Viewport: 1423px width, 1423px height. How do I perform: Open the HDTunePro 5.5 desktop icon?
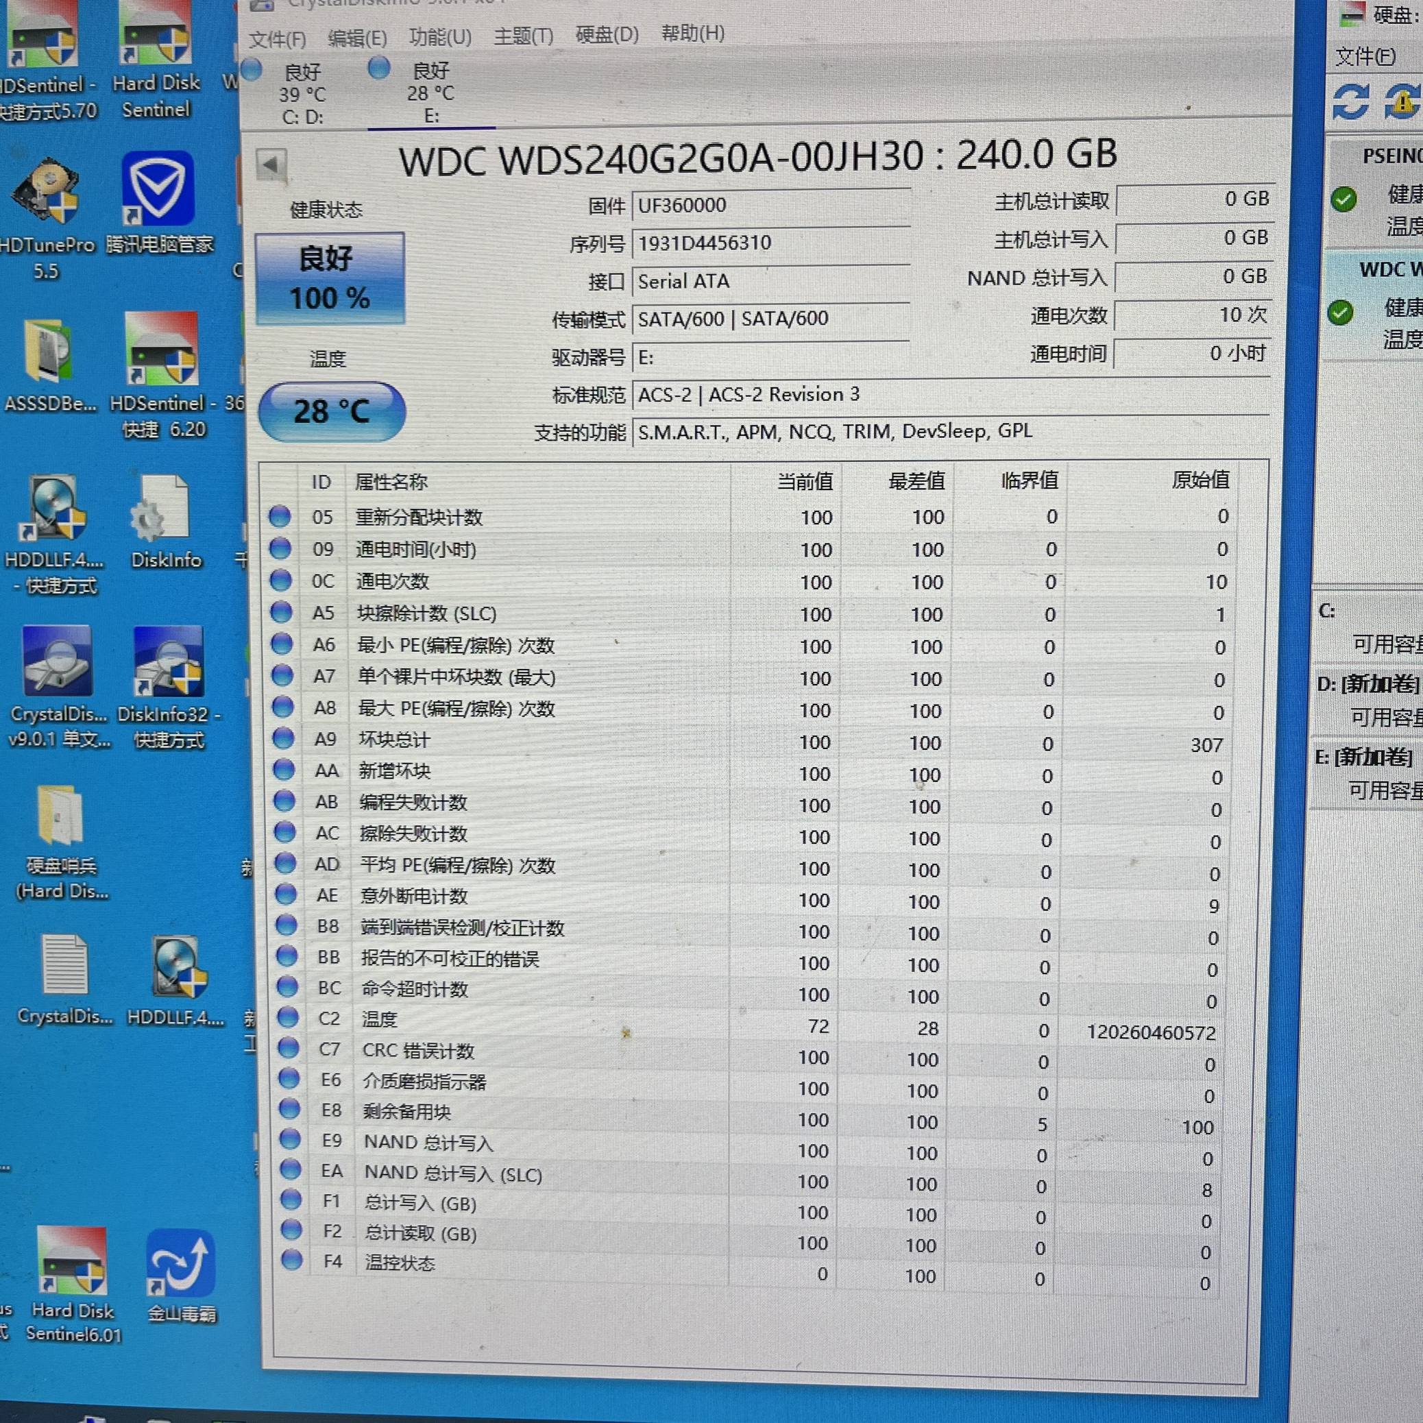pos(47,217)
